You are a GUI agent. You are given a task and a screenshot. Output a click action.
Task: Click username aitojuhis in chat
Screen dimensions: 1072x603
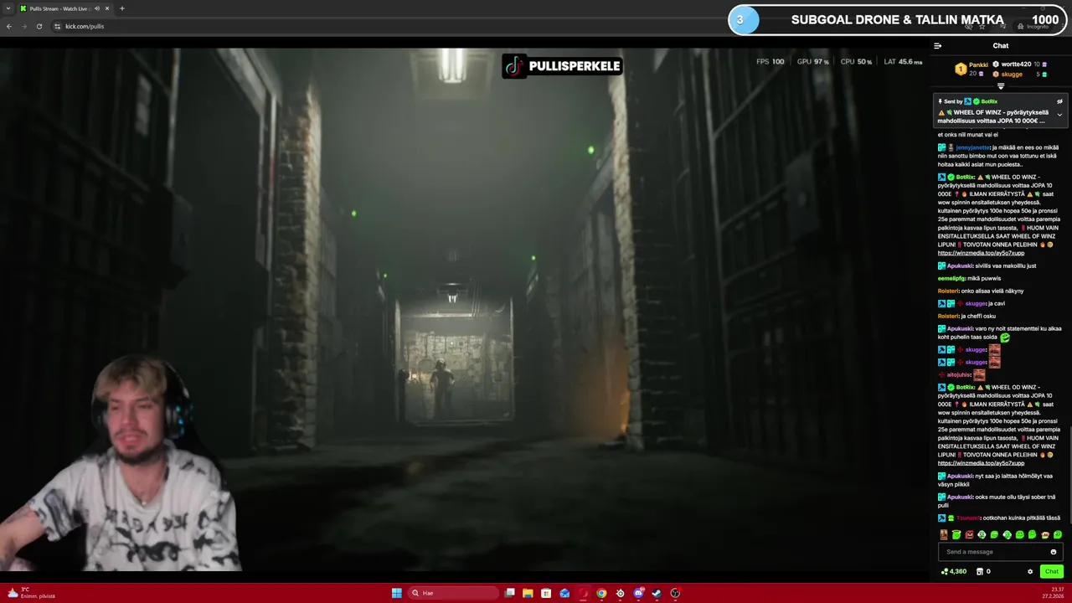(x=959, y=375)
